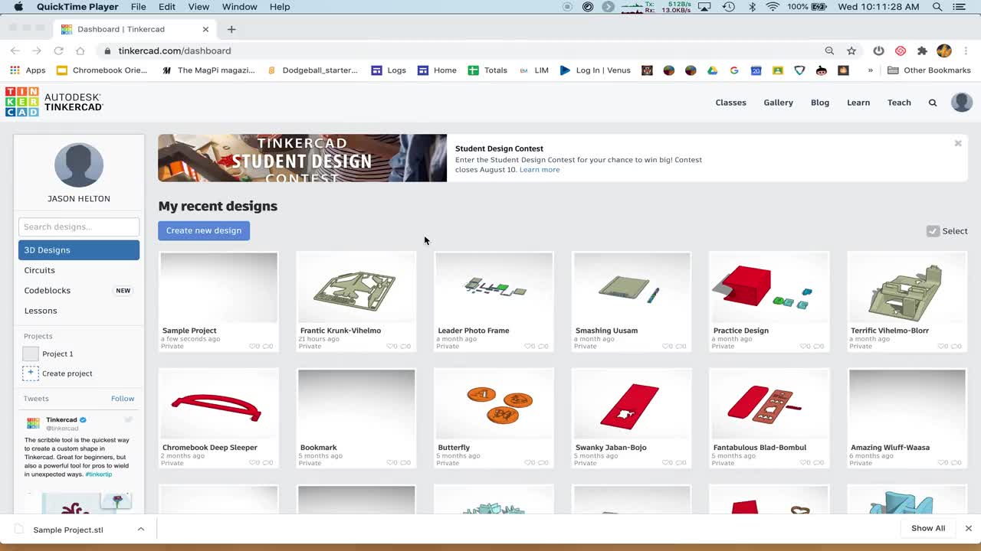Open the Swanky Jaban-Bojo design
981x551 pixels.
tap(632, 405)
